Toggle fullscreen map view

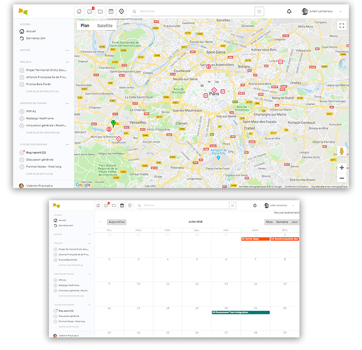coord(342,25)
